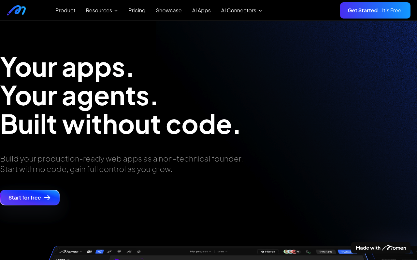Screen dimensions: 417x260
Task: Click the Momen logo in the header
Action: (16, 10)
